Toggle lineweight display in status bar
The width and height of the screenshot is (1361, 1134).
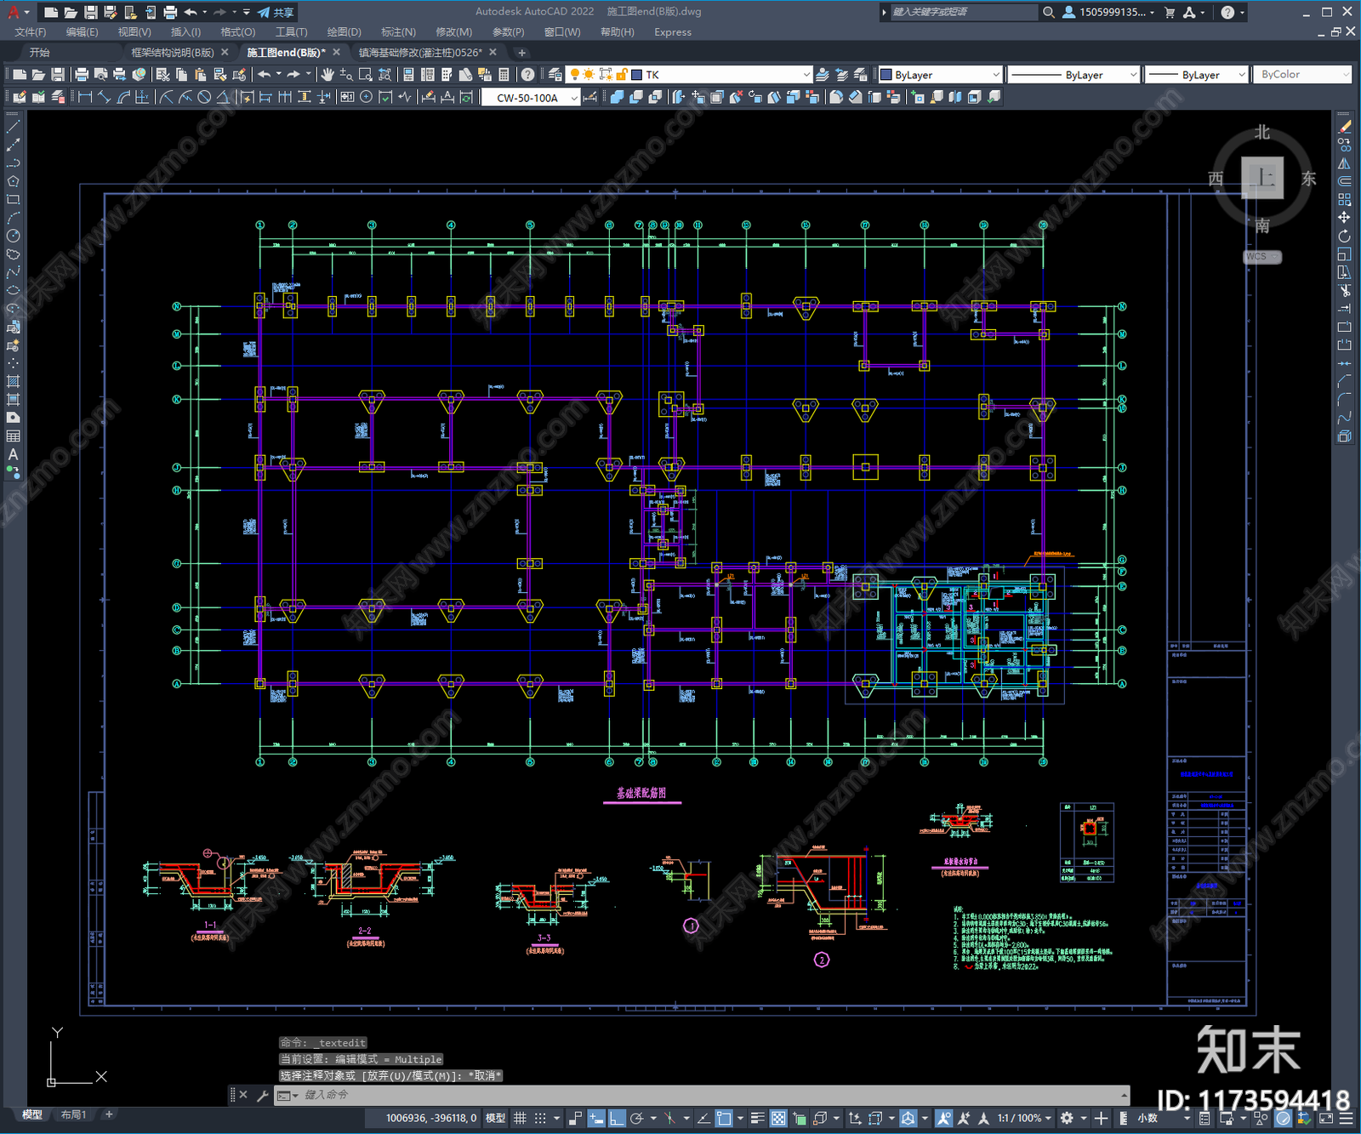tap(757, 1118)
